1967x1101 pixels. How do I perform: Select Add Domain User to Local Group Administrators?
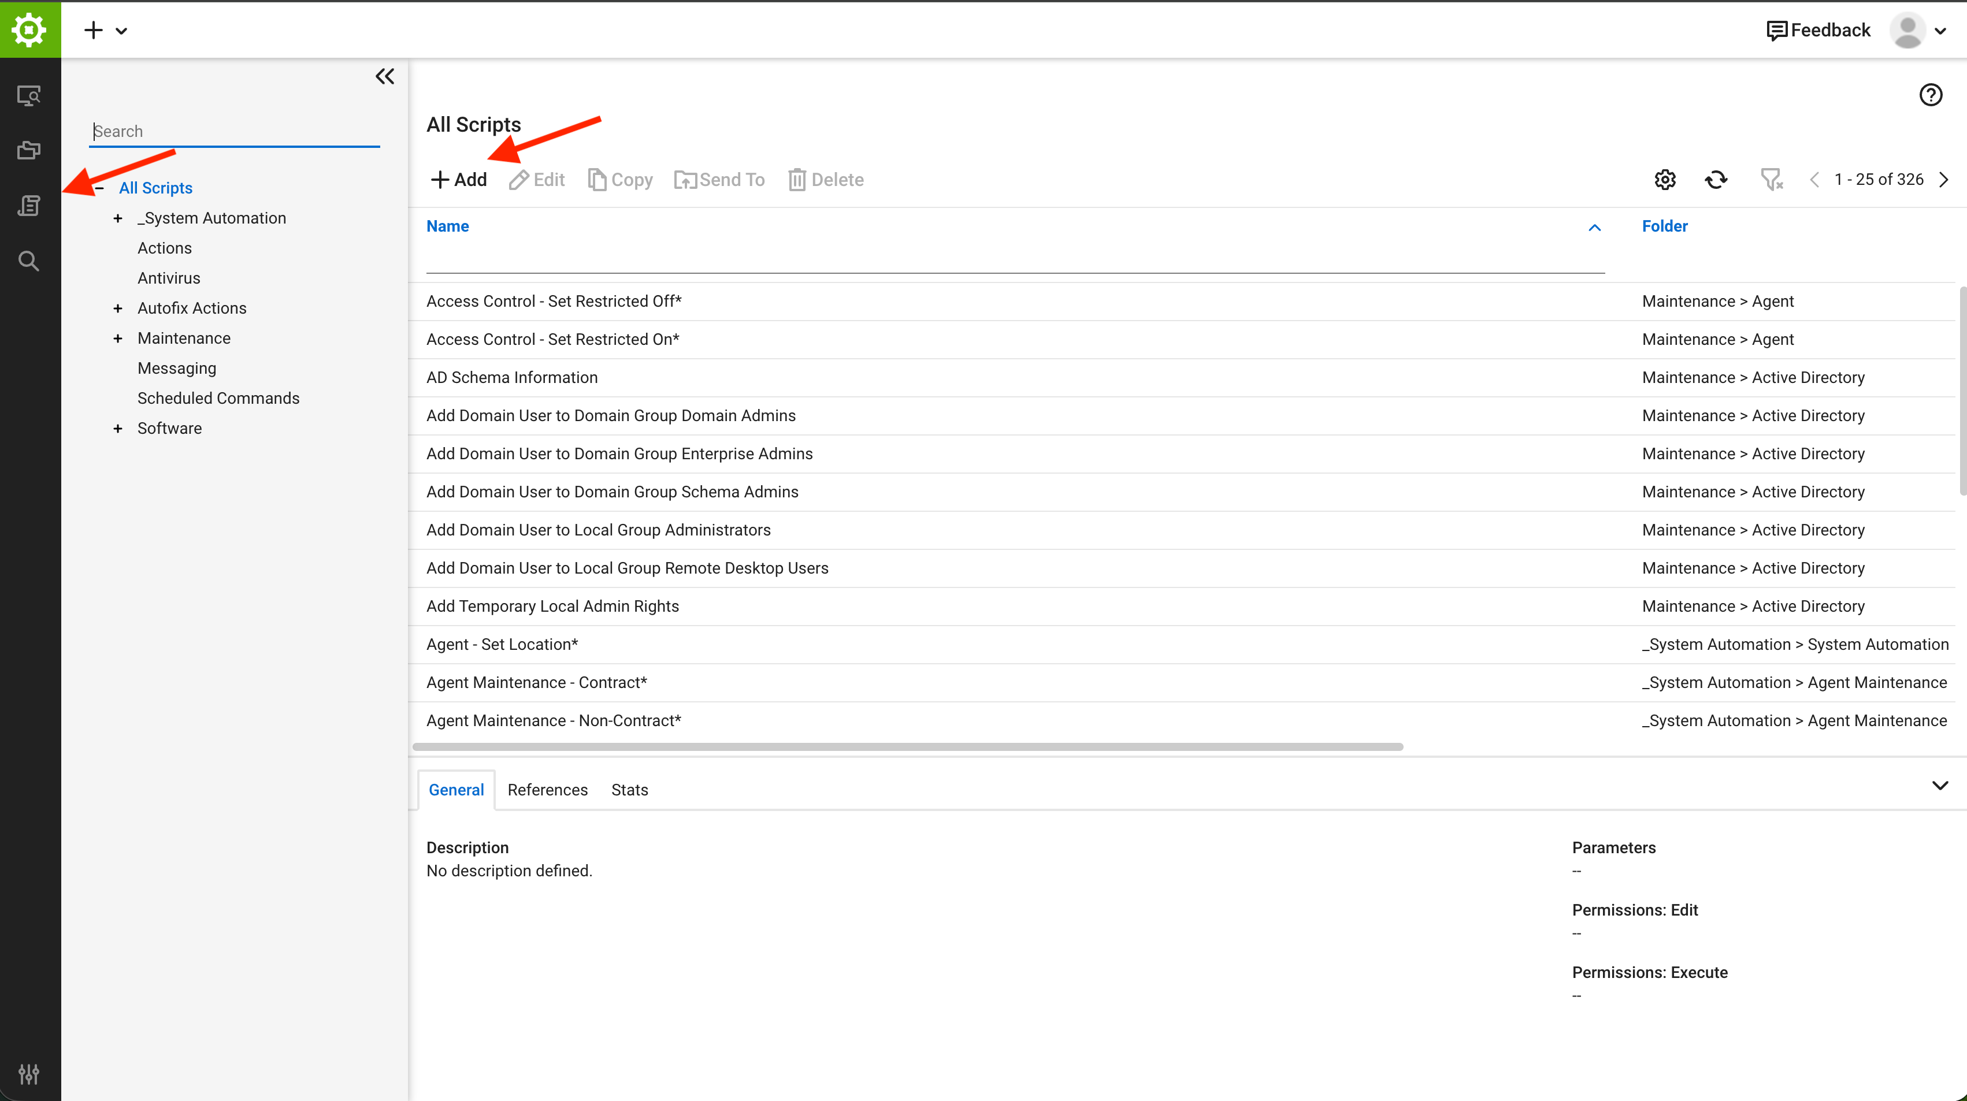tap(1181, 531)
